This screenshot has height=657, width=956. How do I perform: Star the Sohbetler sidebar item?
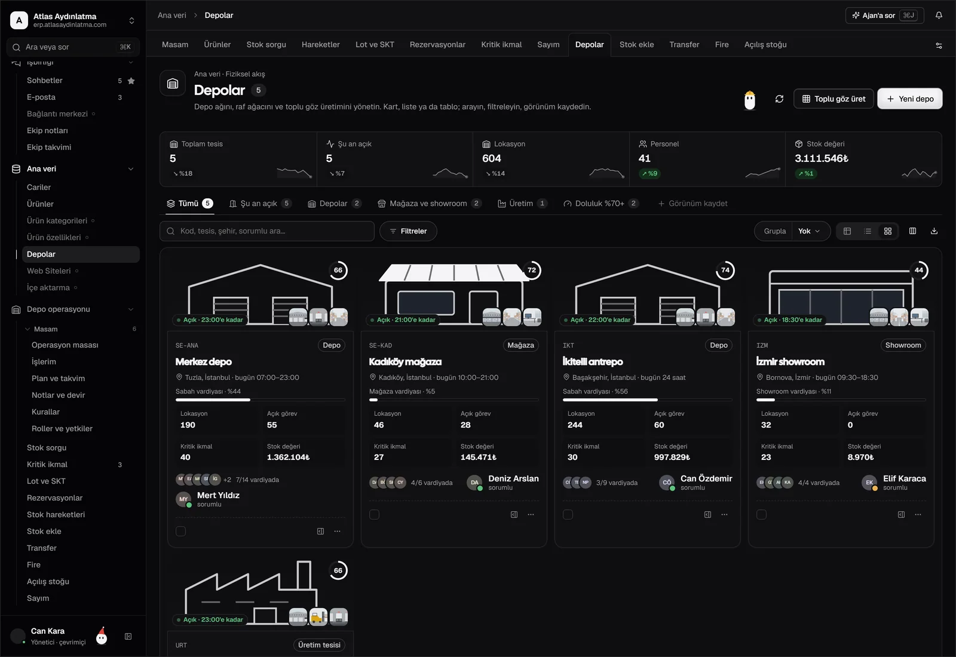click(x=131, y=81)
